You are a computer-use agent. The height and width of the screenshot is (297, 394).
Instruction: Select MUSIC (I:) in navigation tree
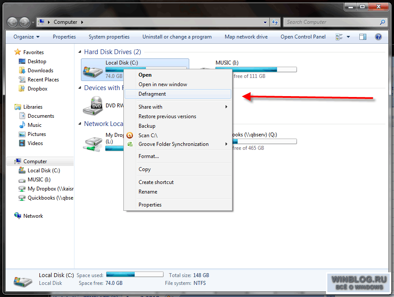tap(39, 180)
